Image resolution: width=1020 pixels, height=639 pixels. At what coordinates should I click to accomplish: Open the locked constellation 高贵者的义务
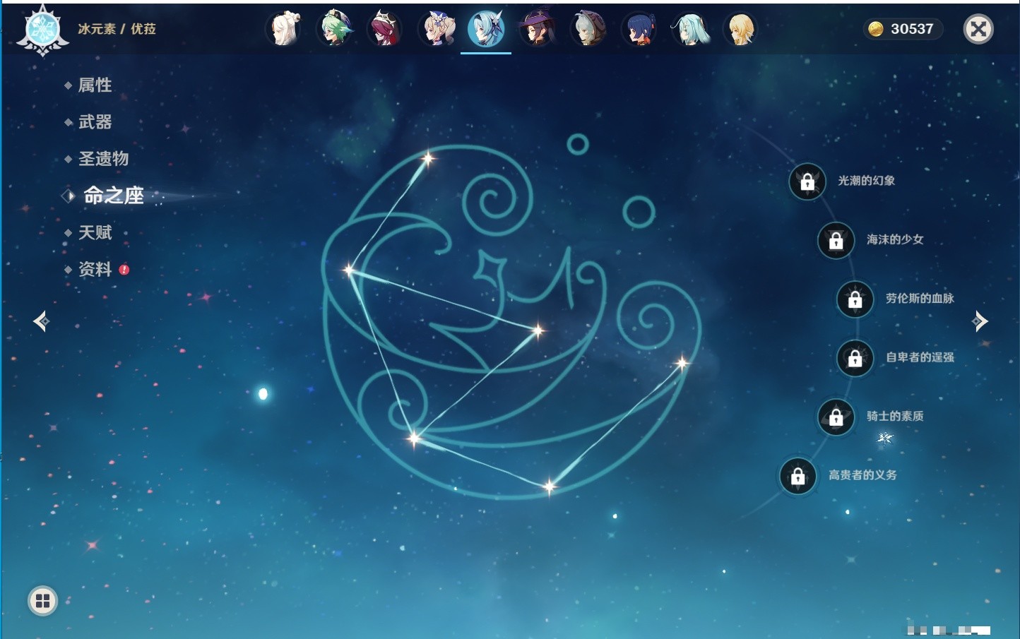798,476
